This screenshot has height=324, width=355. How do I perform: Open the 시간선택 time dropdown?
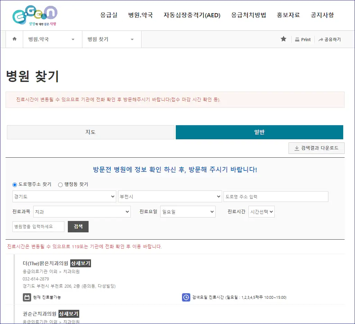click(x=261, y=212)
